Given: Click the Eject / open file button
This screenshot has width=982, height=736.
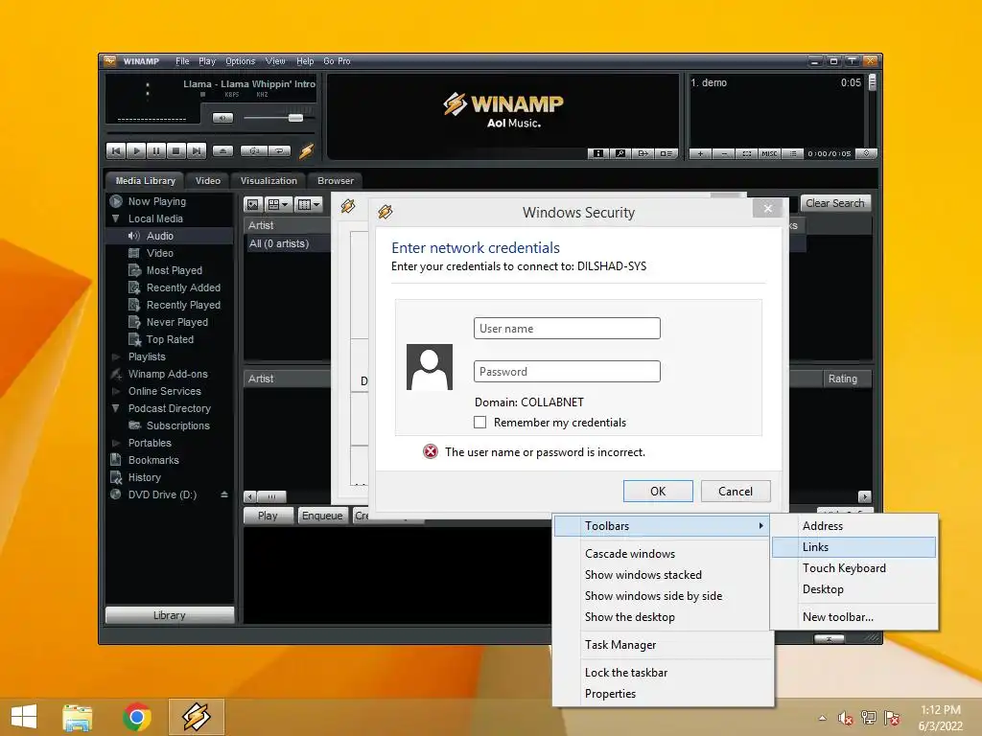Looking at the screenshot, I should tap(222, 150).
